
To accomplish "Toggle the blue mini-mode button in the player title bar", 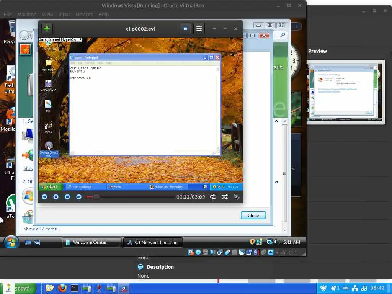I will [185, 29].
